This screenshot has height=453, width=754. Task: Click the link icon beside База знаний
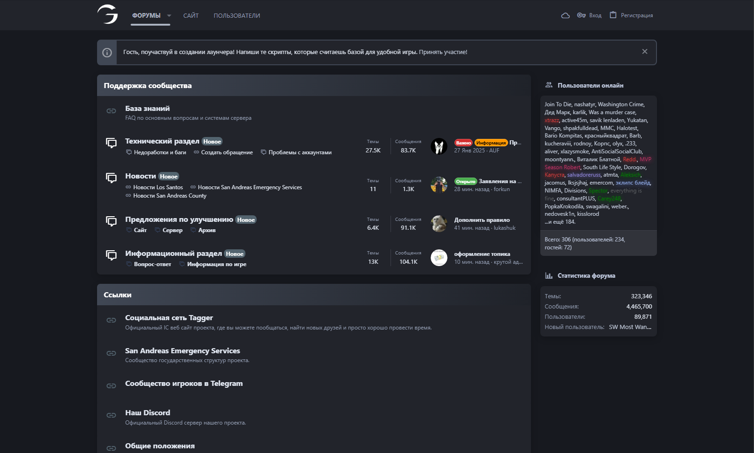[x=111, y=111]
